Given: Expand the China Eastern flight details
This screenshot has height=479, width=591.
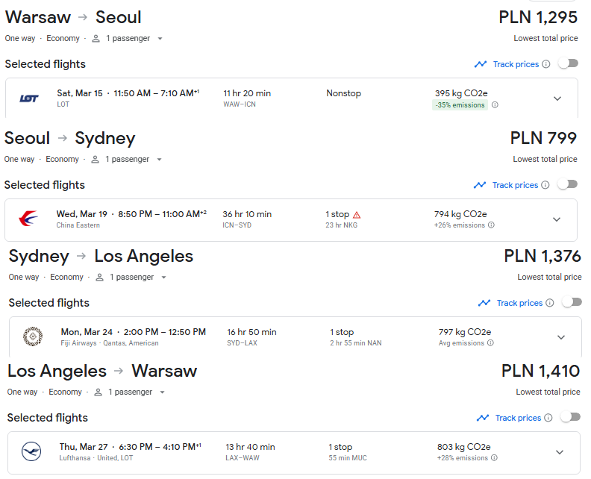Looking at the screenshot, I should coord(557,219).
